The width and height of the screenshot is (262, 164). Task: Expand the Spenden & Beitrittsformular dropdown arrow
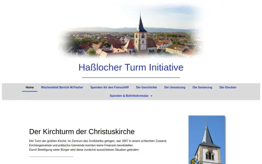[x=152, y=96]
